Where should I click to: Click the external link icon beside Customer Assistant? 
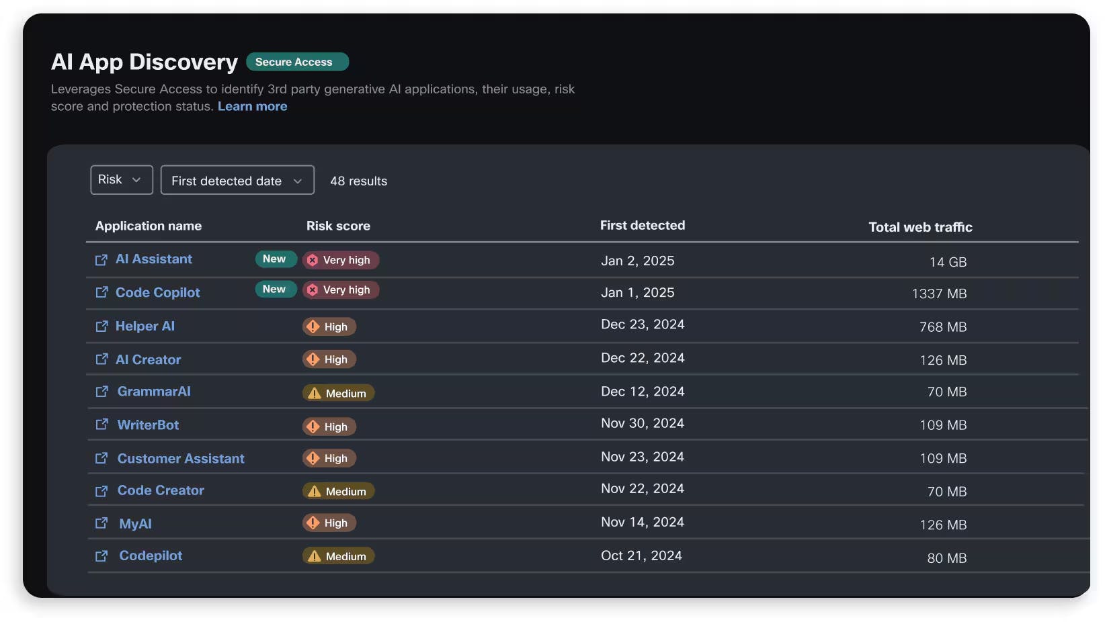pyautogui.click(x=101, y=459)
